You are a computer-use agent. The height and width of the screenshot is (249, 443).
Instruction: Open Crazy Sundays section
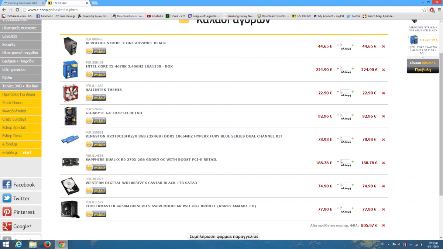point(21,119)
